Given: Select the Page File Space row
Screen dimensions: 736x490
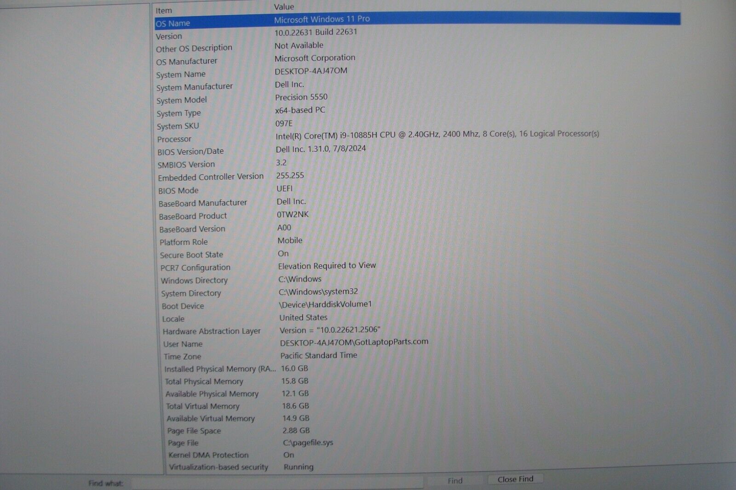Looking at the screenshot, I should pos(194,431).
